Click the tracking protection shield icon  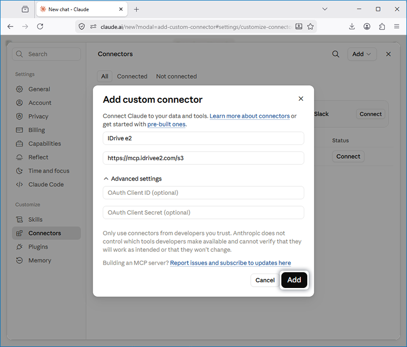(x=82, y=26)
